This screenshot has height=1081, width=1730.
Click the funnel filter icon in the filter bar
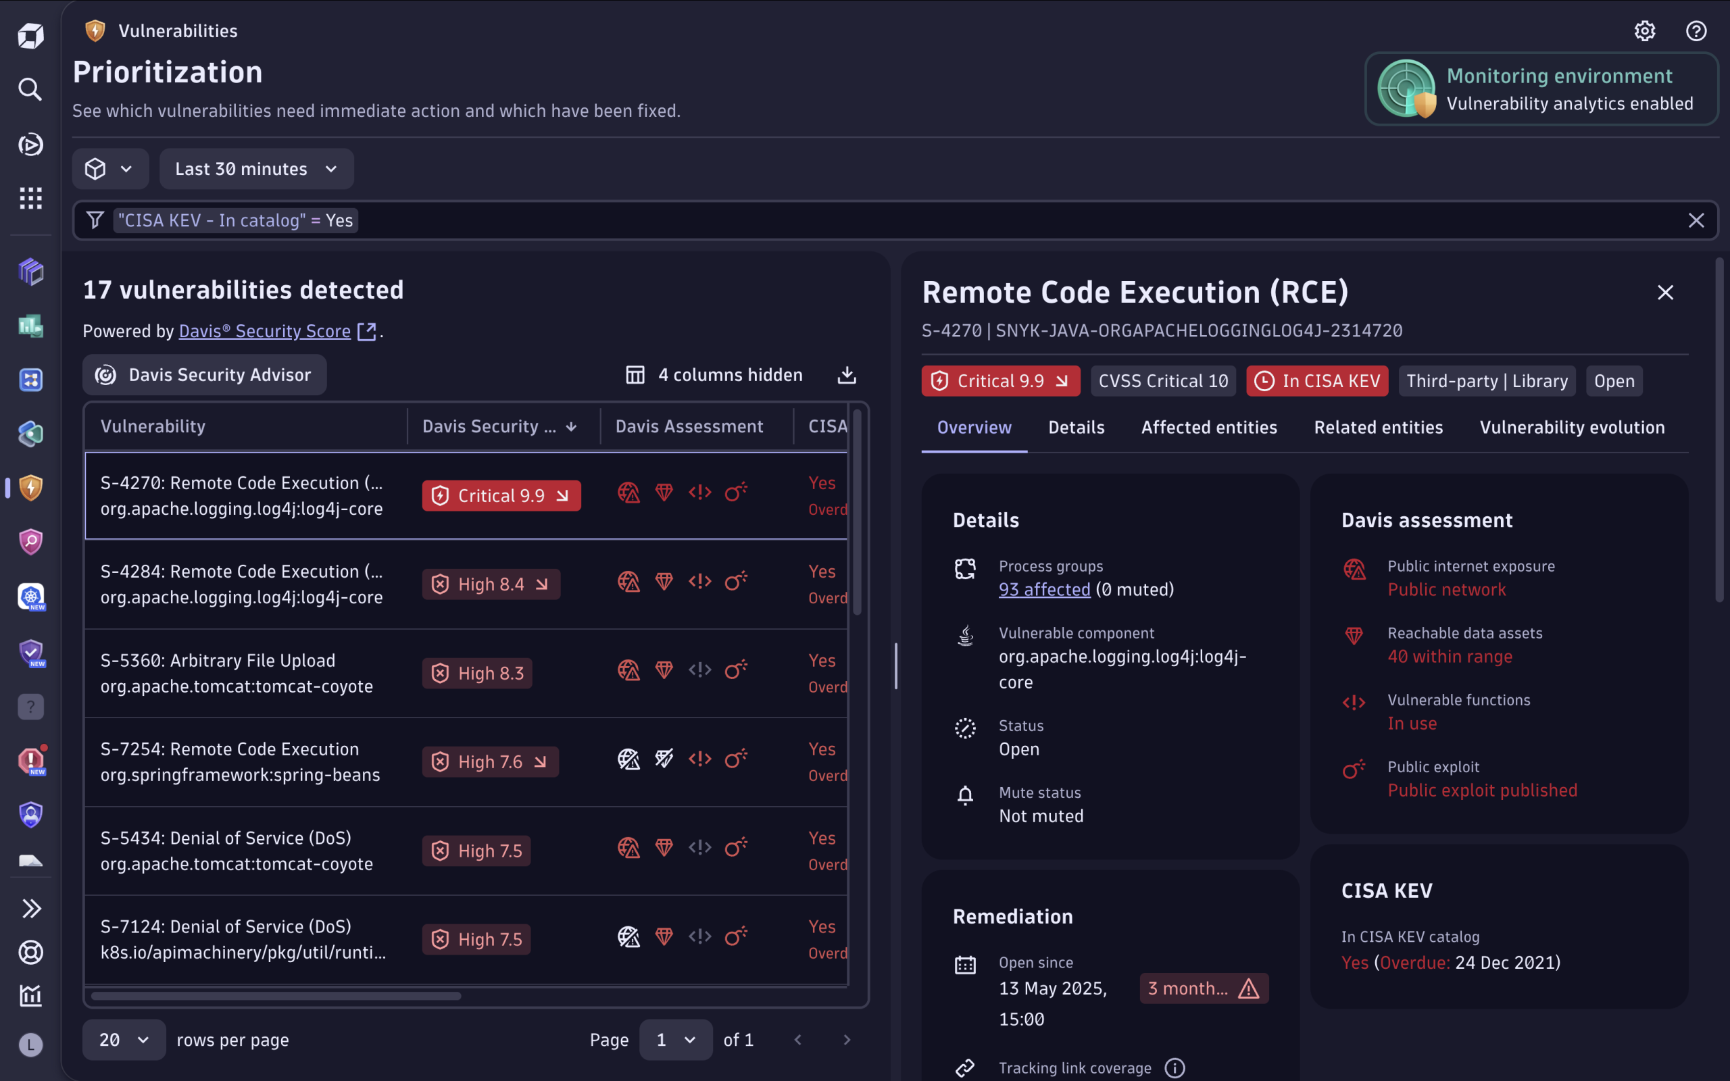point(95,220)
